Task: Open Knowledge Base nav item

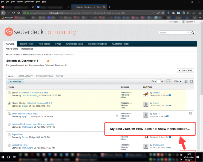Action: pyautogui.click(x=75, y=44)
